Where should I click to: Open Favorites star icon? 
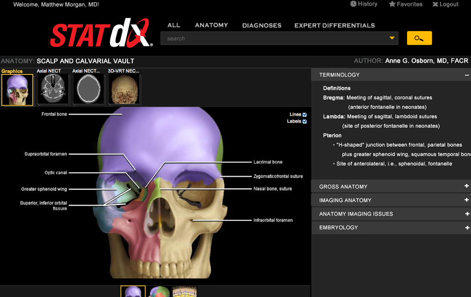(x=392, y=4)
